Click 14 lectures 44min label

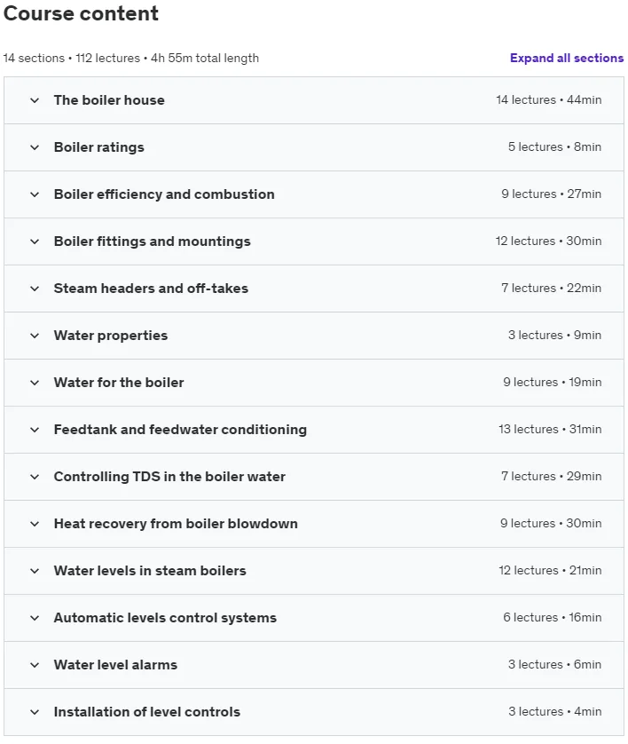[x=548, y=100]
